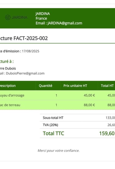Click the 45,00 € unit price cell

tap(89, 95)
